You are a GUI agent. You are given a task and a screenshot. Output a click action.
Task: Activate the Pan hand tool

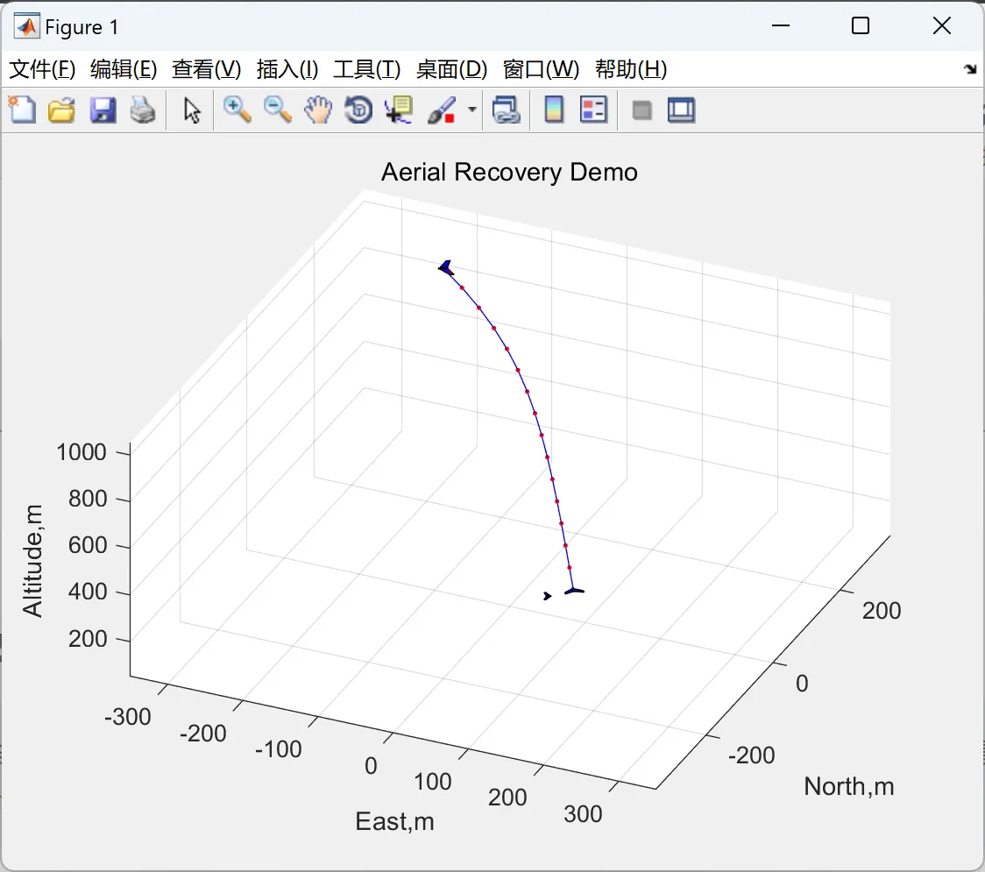318,110
